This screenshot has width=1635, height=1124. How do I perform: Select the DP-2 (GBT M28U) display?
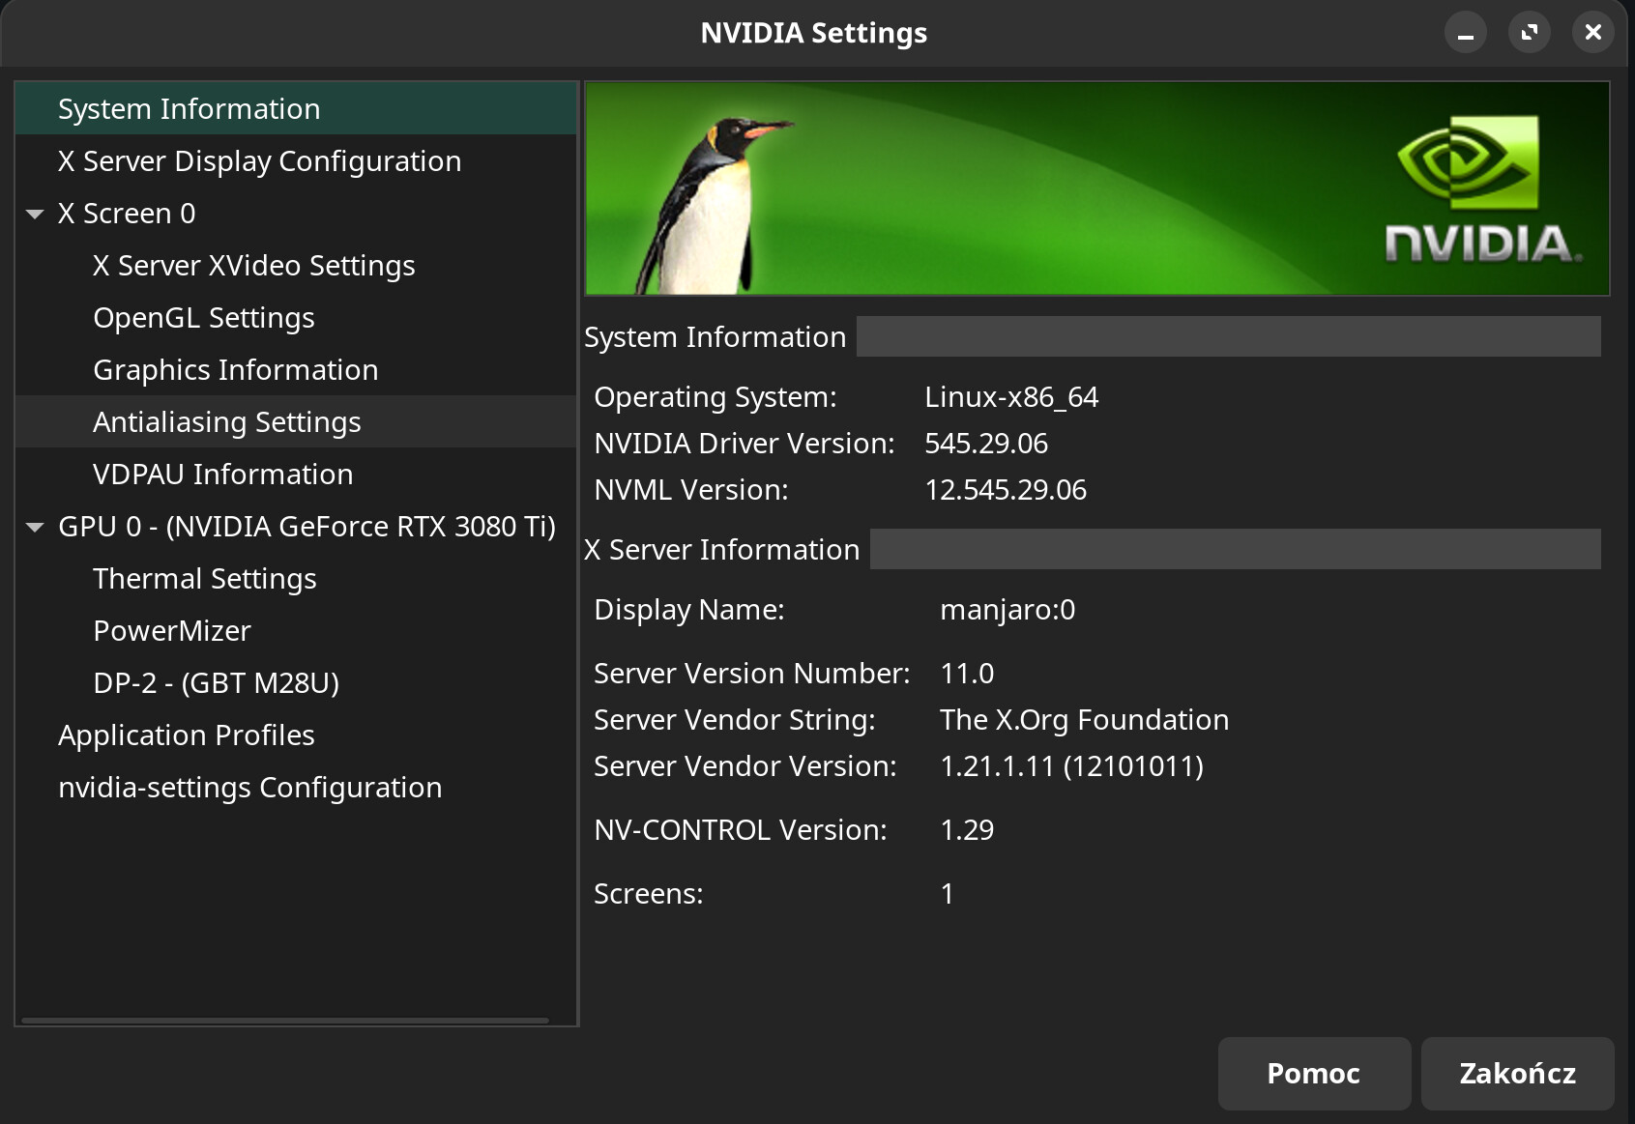(216, 683)
